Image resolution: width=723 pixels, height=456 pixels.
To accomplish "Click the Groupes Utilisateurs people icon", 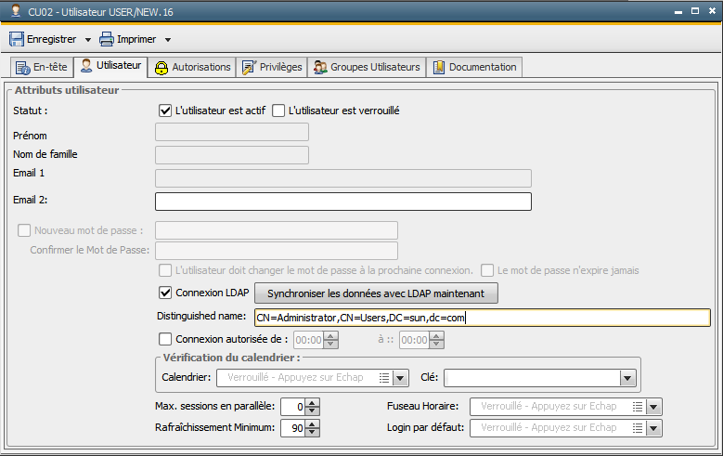I will (x=320, y=67).
